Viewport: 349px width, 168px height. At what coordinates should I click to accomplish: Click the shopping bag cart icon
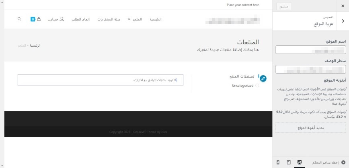[39, 19]
